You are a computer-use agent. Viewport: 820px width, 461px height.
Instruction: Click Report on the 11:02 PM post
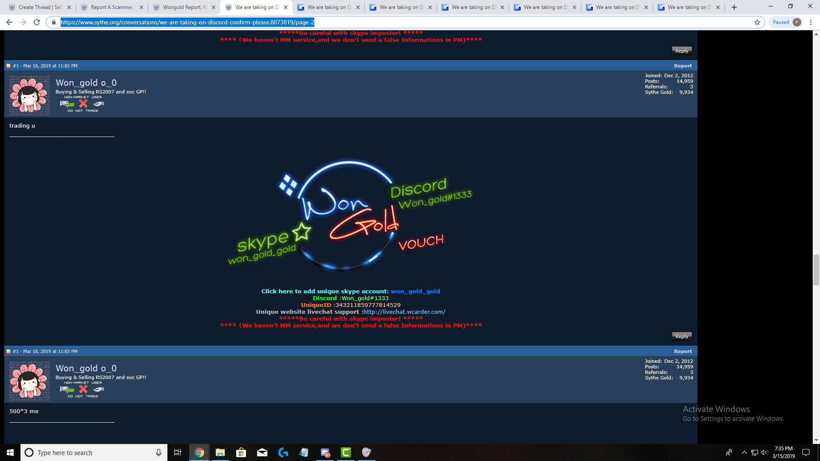682,66
